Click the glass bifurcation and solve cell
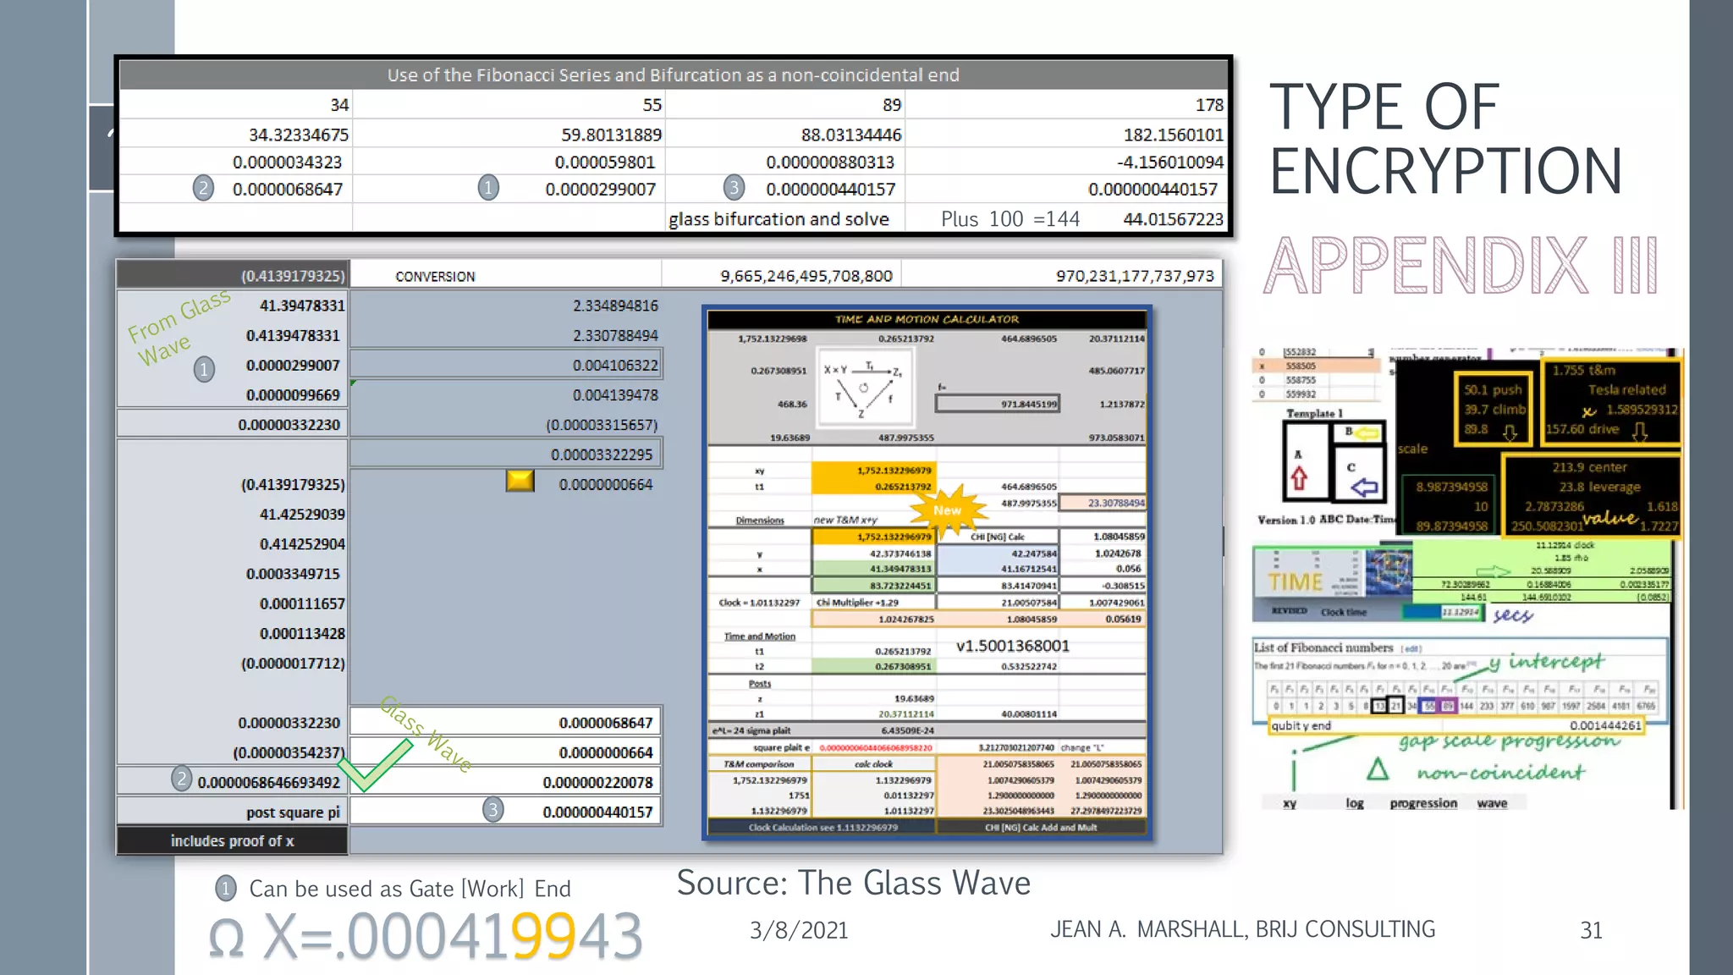The image size is (1733, 975). (785, 218)
